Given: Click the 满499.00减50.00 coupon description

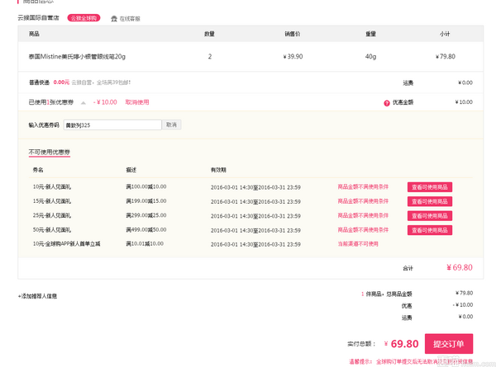Looking at the screenshot, I should [x=146, y=229].
